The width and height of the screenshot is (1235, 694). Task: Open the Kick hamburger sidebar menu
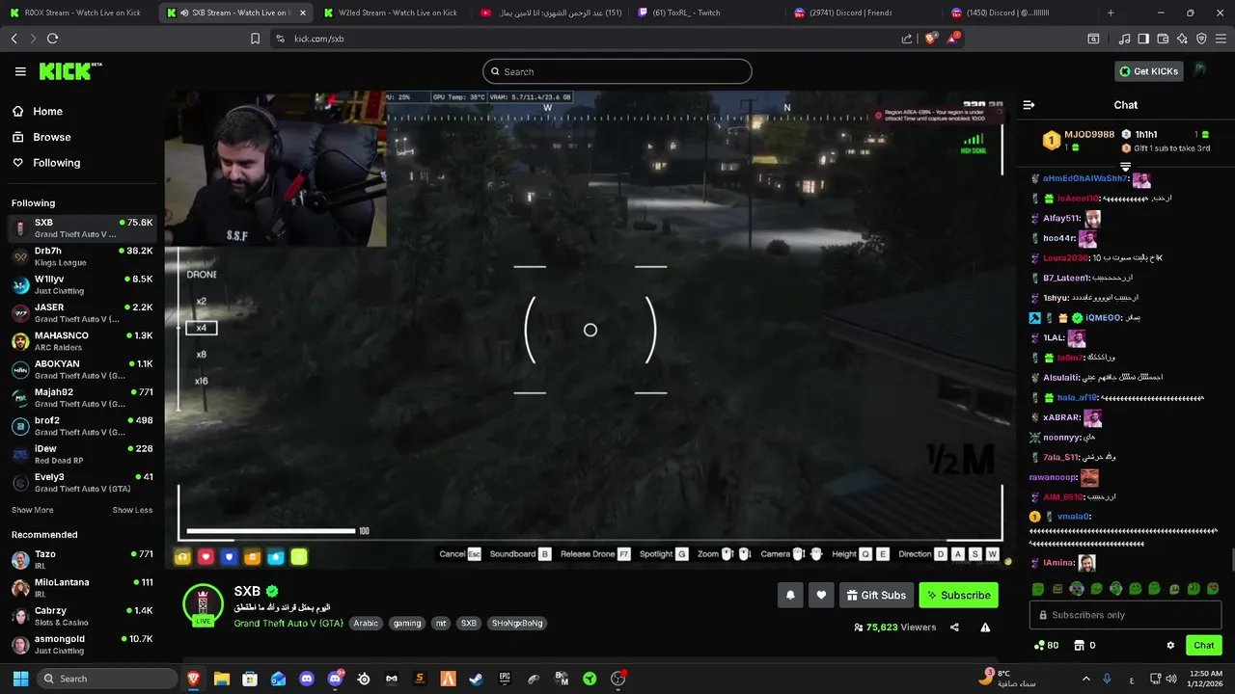click(x=20, y=71)
